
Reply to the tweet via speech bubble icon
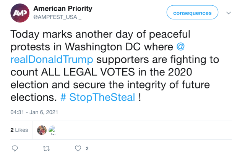(15, 148)
